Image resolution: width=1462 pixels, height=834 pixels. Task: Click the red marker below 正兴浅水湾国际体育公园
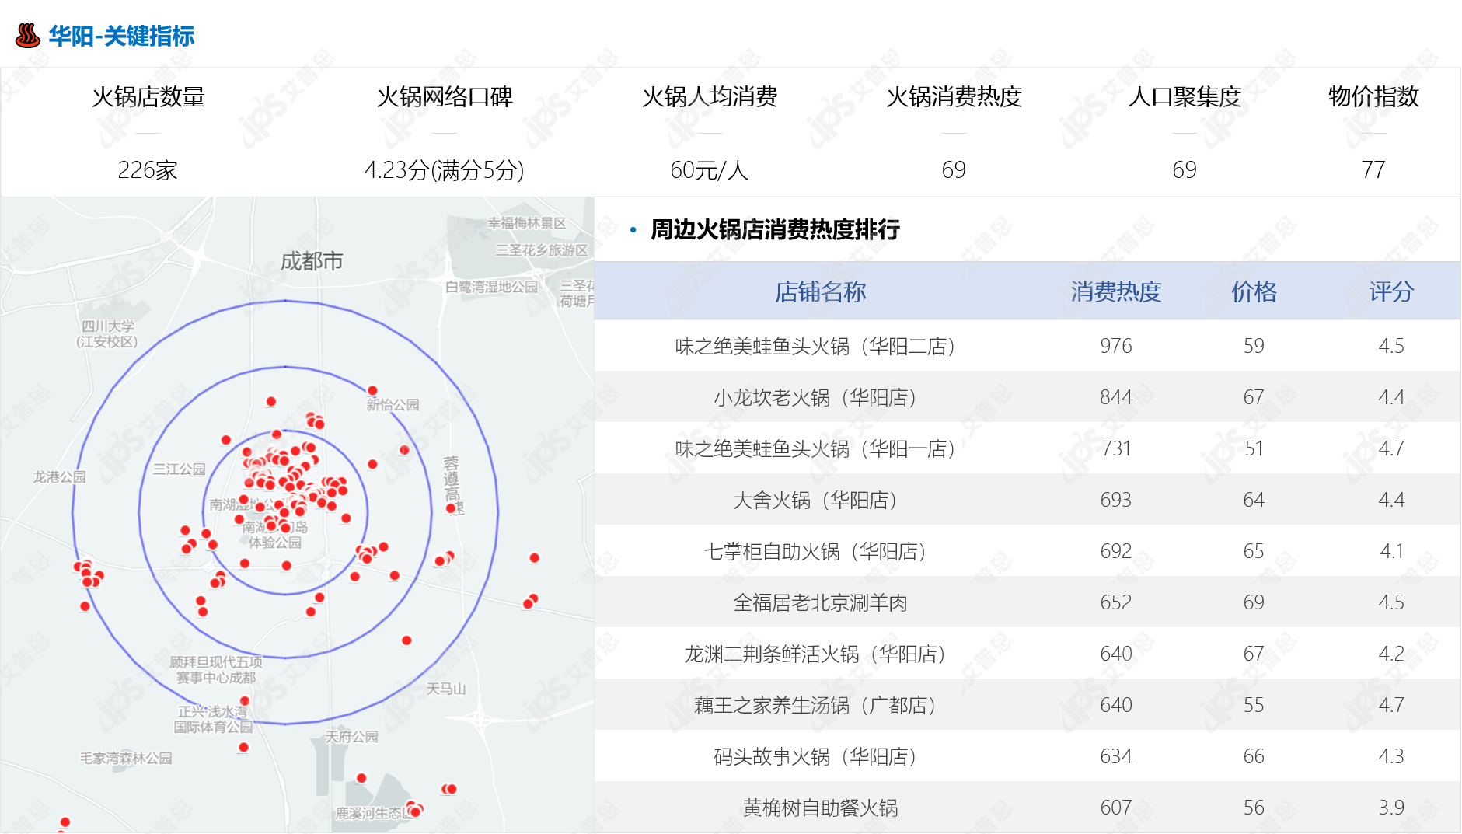click(x=243, y=748)
